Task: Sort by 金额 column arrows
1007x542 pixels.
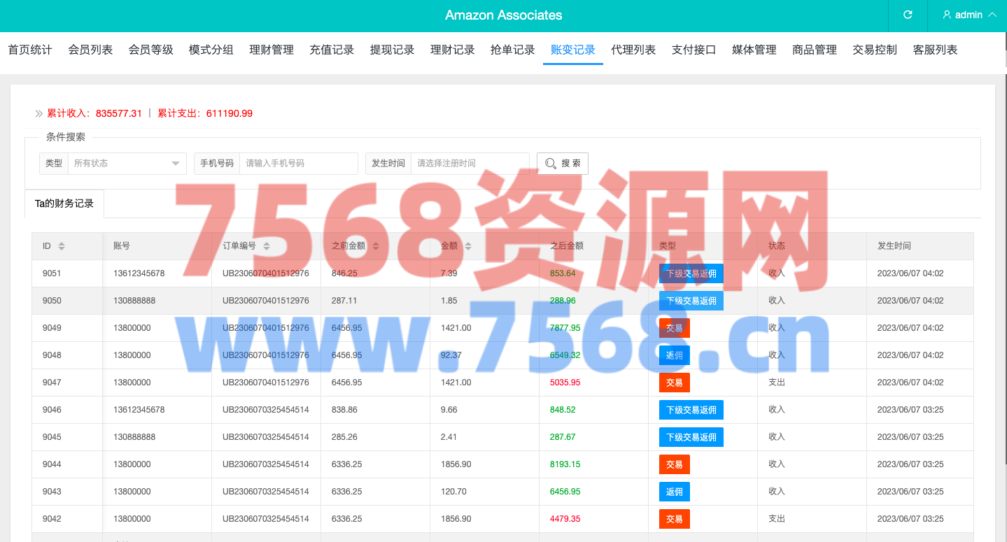Action: click(x=468, y=246)
